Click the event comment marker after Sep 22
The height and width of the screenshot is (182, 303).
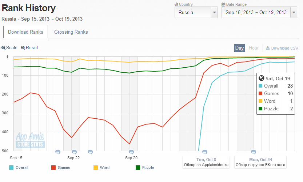90,152
